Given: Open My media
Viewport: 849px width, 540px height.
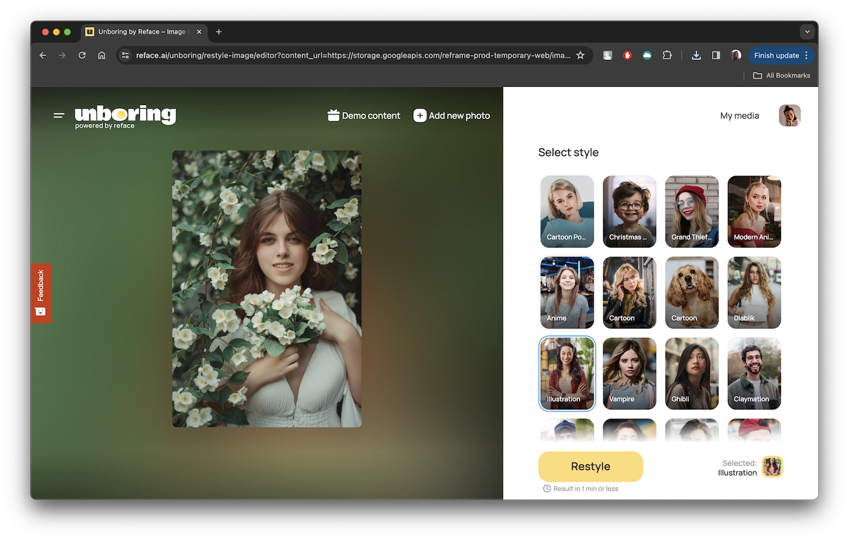Looking at the screenshot, I should point(739,115).
